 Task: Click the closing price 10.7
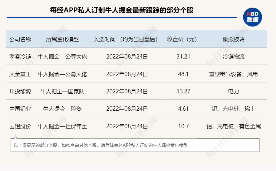pos(183,126)
